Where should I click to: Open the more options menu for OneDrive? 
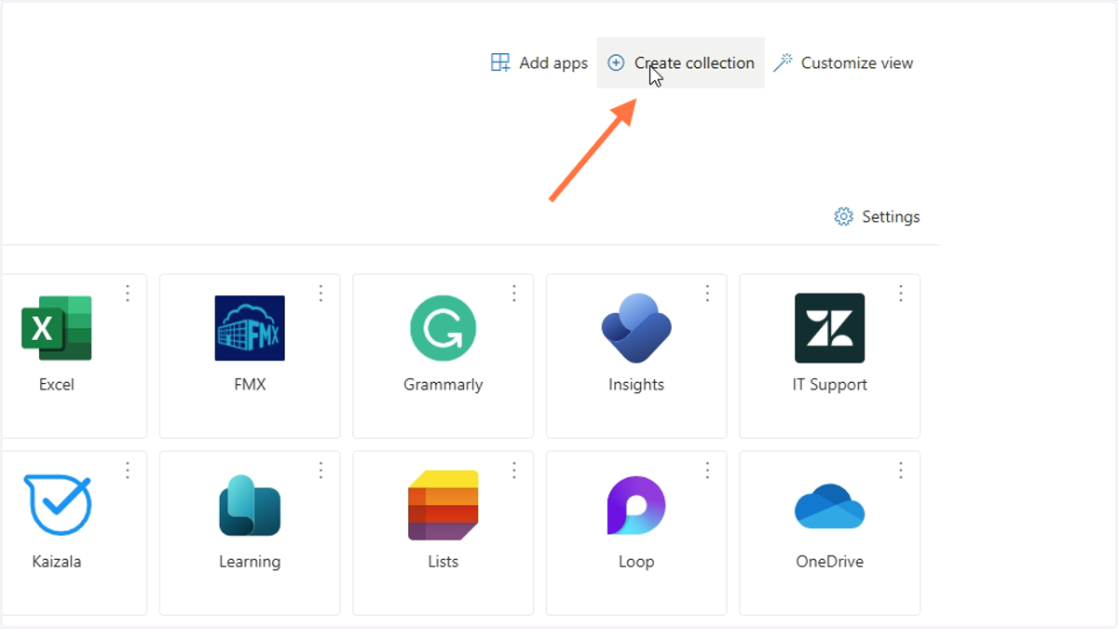901,471
